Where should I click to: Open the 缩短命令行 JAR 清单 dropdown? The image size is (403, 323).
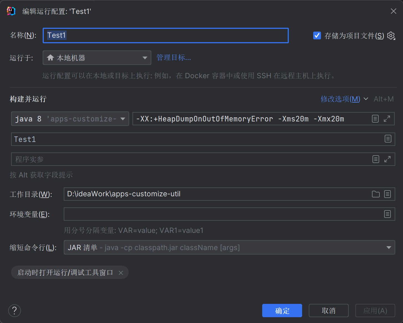coord(229,247)
